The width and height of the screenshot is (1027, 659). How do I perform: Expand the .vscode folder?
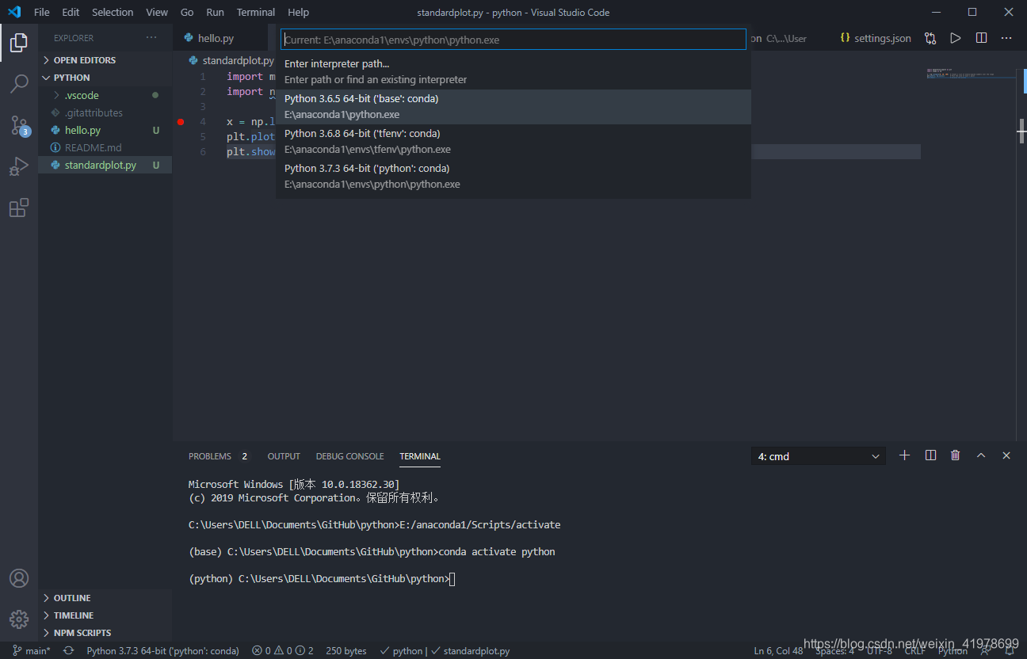(x=105, y=95)
